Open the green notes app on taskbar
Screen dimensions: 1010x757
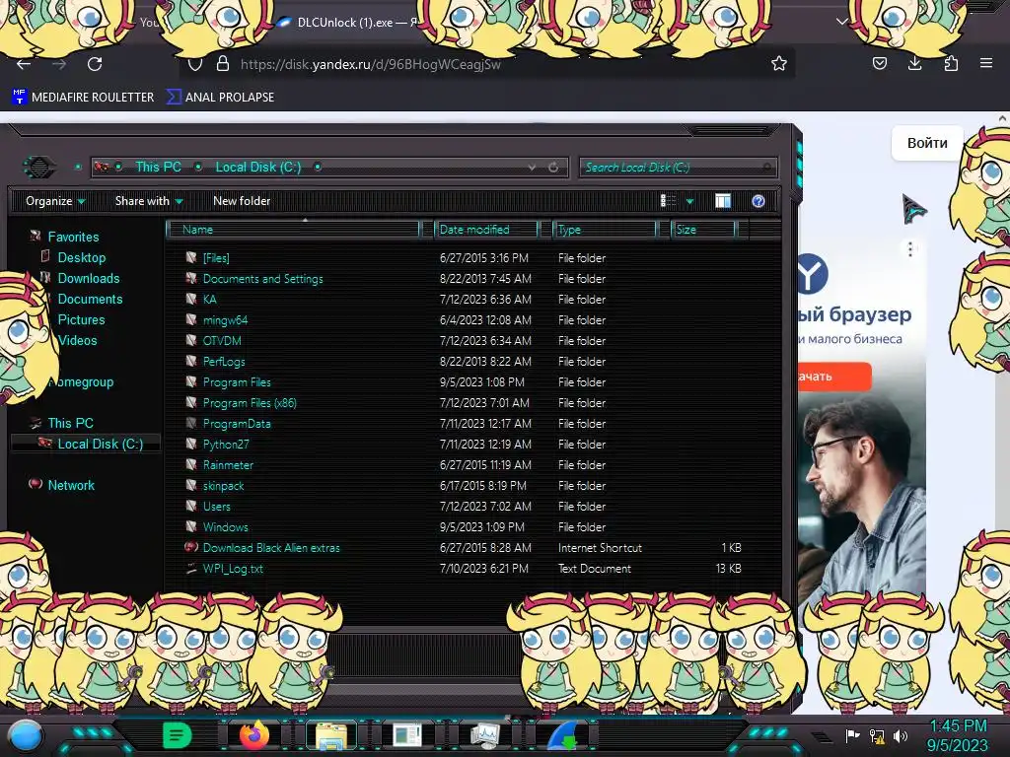pos(178,735)
